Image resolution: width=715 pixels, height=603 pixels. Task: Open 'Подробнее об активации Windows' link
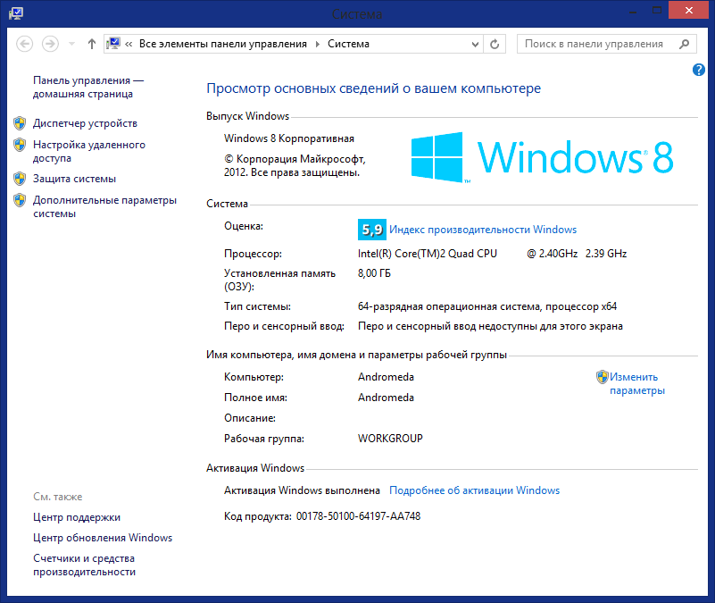click(x=475, y=490)
